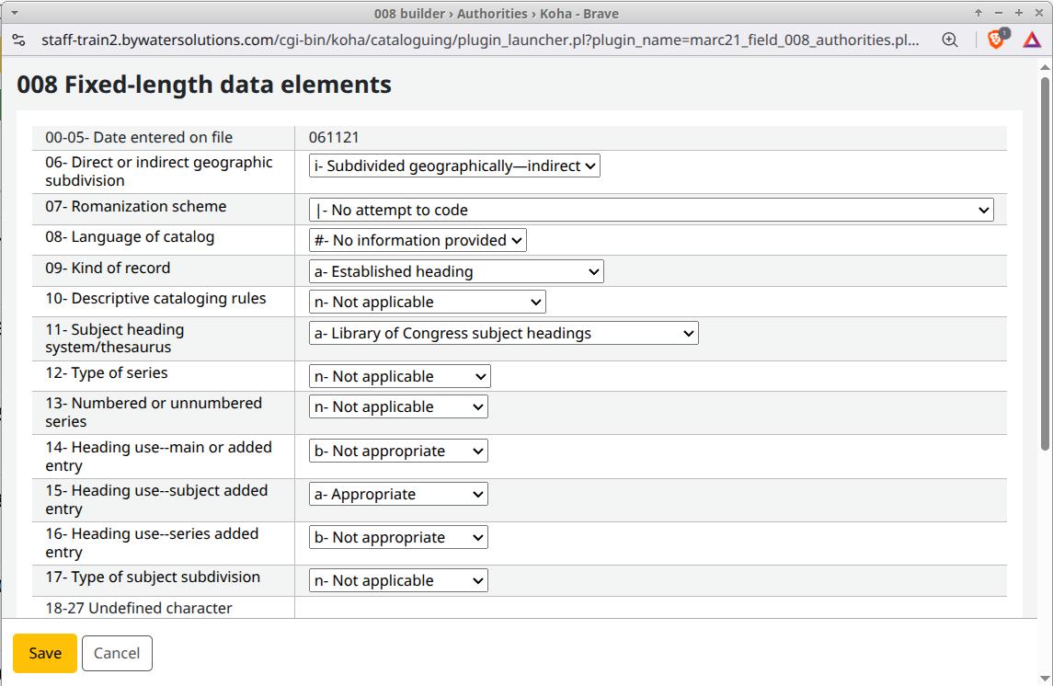Click the scrollbar down arrow
Image resolution: width=1053 pixels, height=686 pixels.
tap(1045, 678)
